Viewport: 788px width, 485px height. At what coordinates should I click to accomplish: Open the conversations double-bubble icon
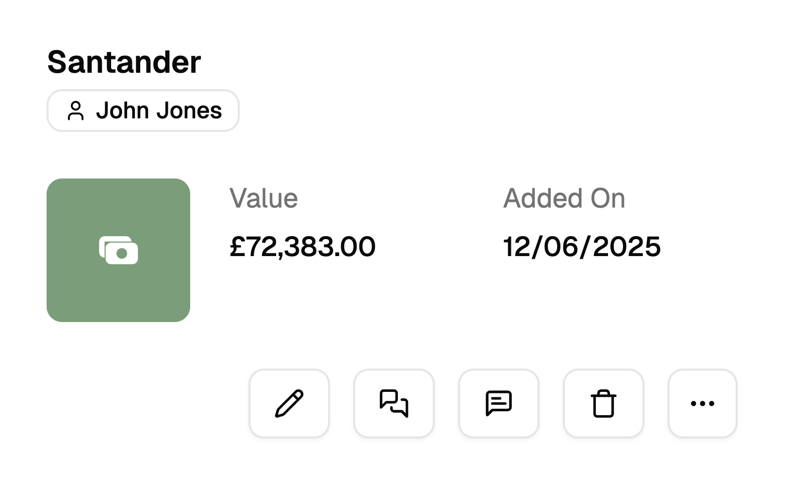tap(394, 403)
